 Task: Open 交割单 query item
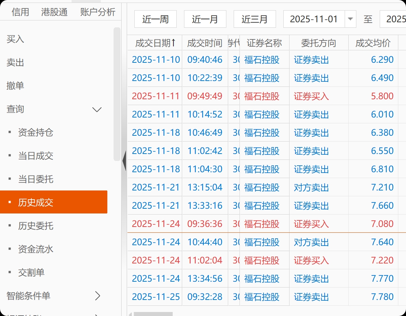pyautogui.click(x=31, y=272)
